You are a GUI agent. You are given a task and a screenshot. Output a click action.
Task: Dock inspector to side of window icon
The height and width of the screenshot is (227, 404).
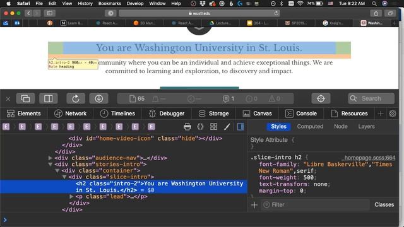click(x=48, y=98)
